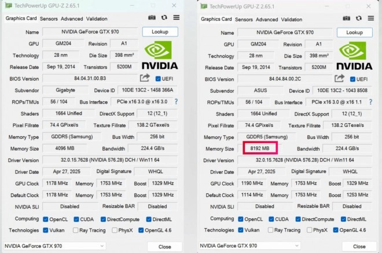This screenshot has height=253, width=382.
Task: Click Boost 1253 MHz value in right window
Action: tap(357, 195)
